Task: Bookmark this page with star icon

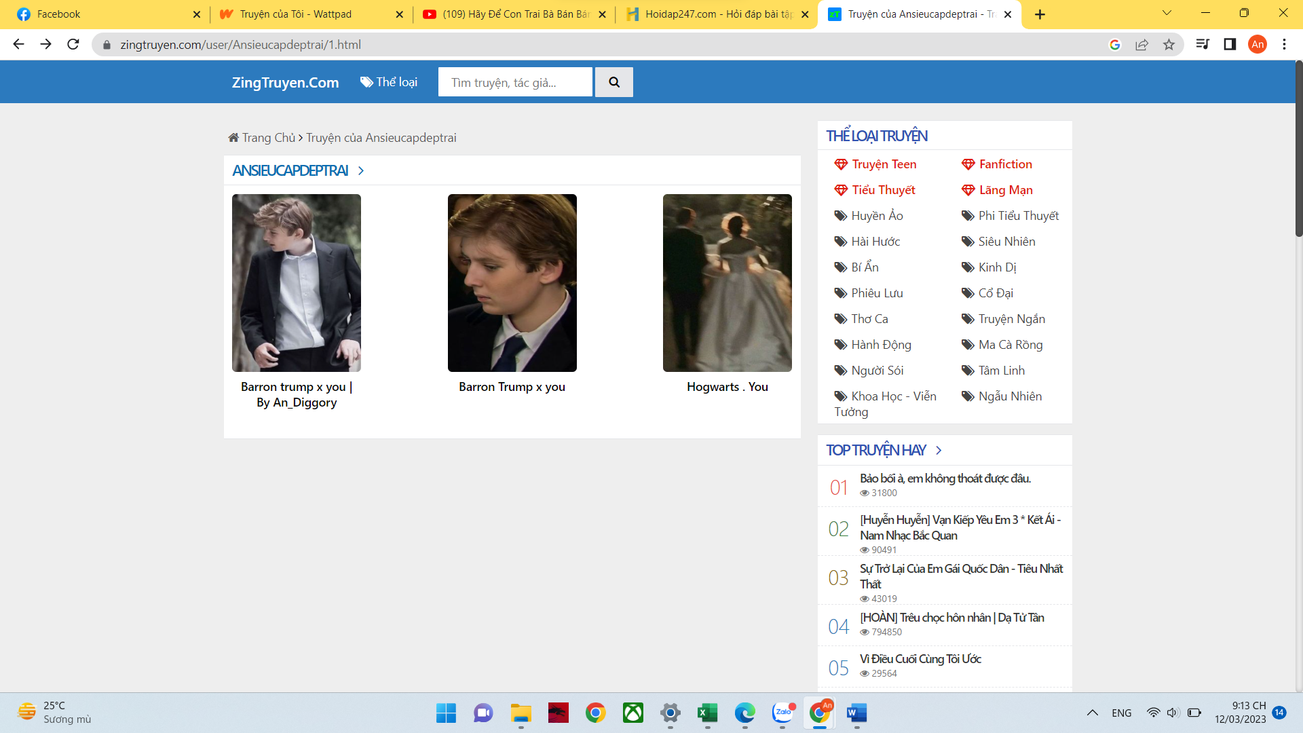Action: pos(1169,44)
